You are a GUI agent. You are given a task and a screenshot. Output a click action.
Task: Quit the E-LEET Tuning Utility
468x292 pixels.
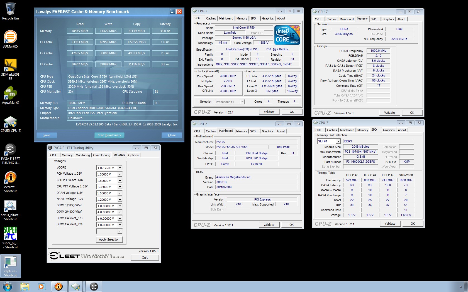tap(145, 258)
